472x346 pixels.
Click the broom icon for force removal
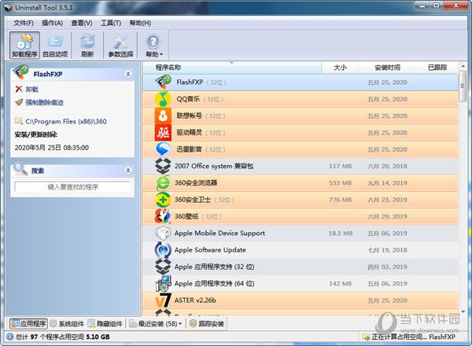tap(19, 102)
